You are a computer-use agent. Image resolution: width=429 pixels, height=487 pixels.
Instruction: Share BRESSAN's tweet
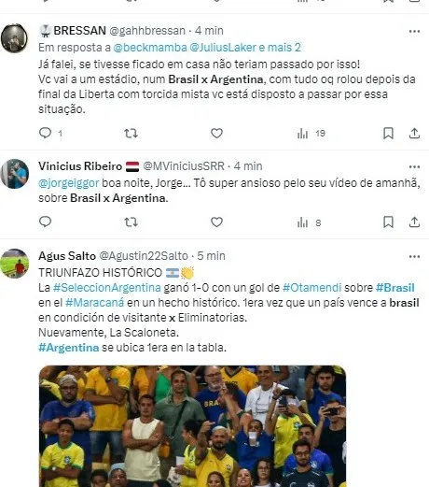tap(414, 134)
